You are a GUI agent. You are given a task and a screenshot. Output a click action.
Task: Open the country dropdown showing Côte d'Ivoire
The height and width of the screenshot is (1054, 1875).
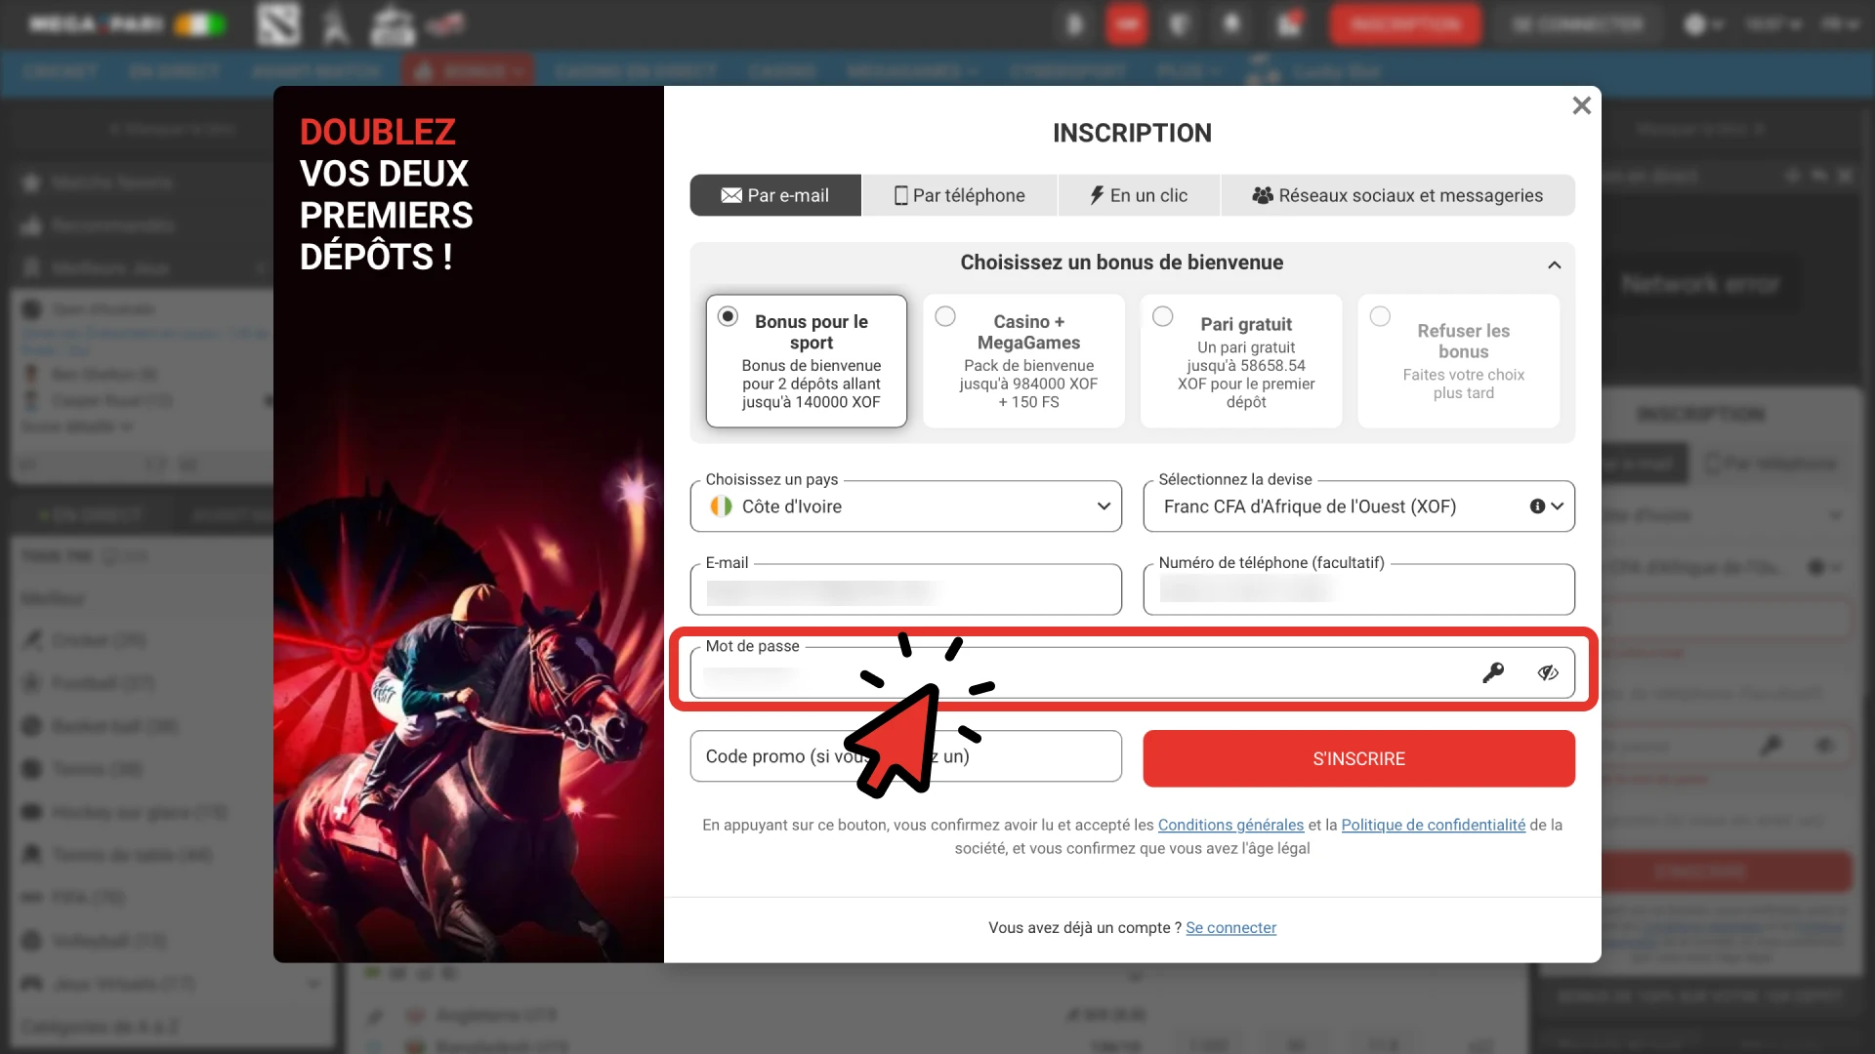[x=906, y=507]
